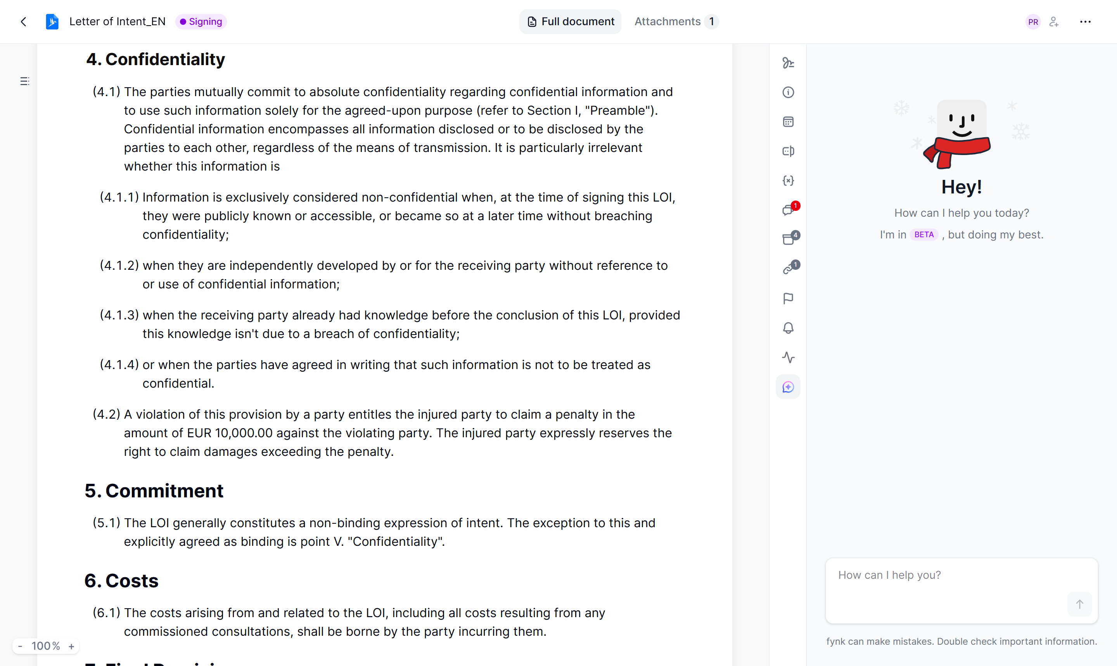Open the signature panel icon
Image resolution: width=1117 pixels, height=666 pixels.
788,63
